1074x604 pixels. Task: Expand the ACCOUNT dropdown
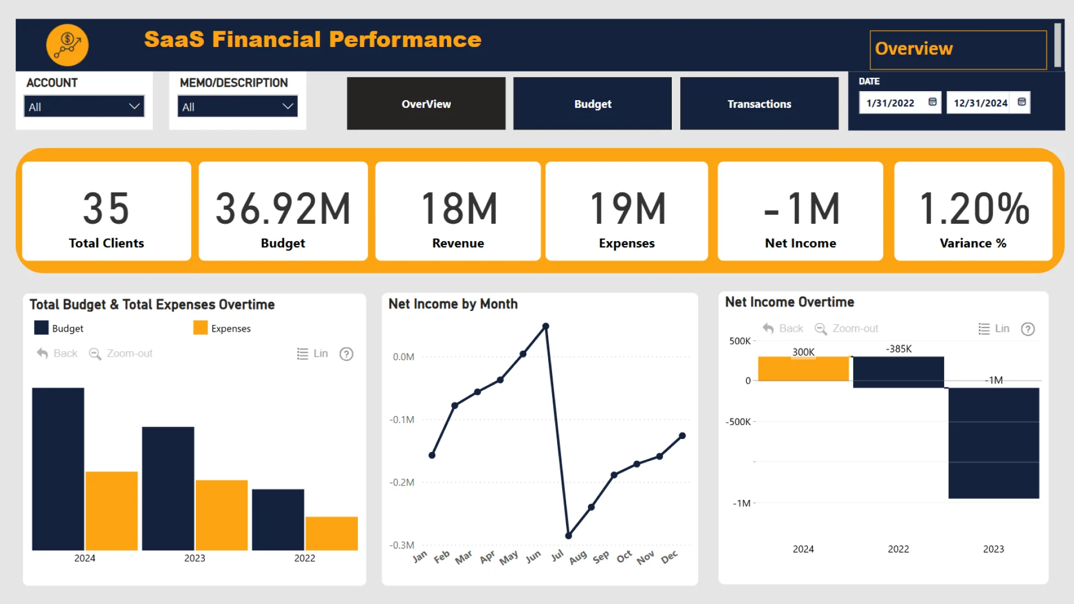click(x=84, y=106)
